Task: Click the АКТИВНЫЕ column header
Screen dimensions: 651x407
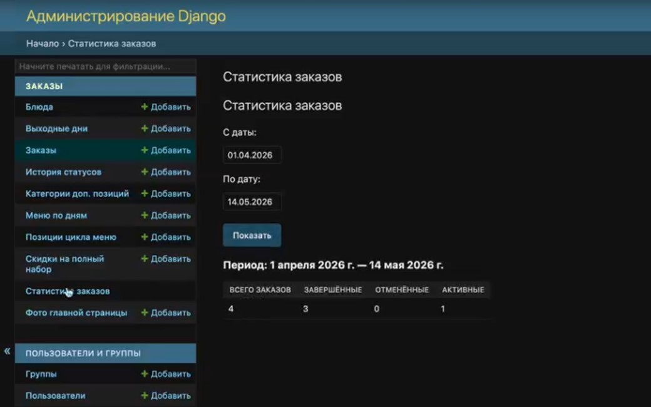Action: 463,289
